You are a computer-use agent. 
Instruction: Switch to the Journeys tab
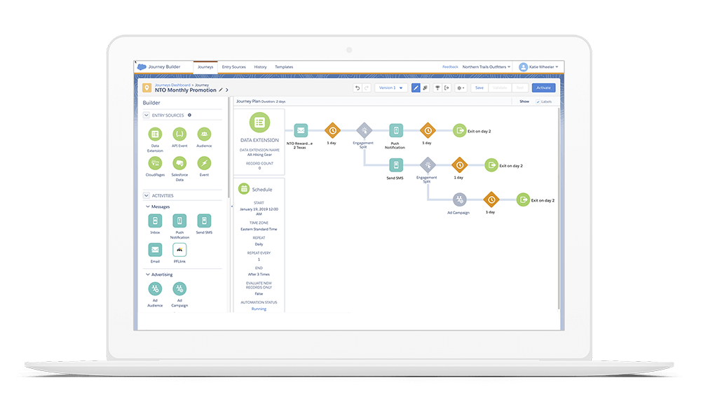click(x=205, y=67)
